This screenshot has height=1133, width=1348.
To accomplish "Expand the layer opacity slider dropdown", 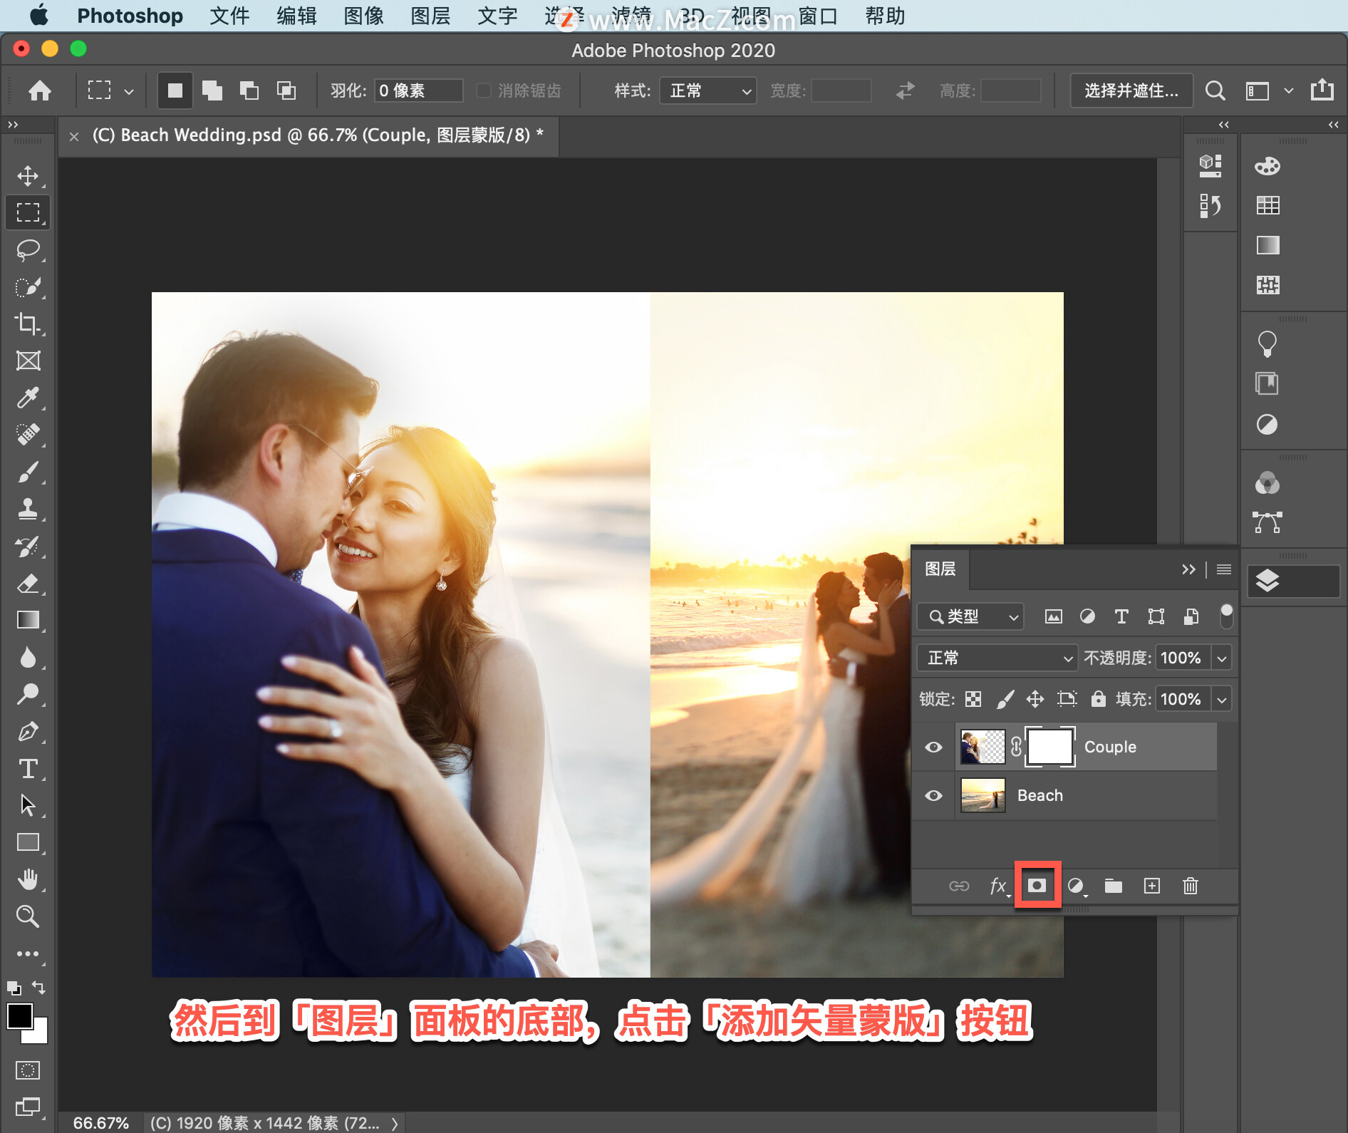I will [1222, 658].
